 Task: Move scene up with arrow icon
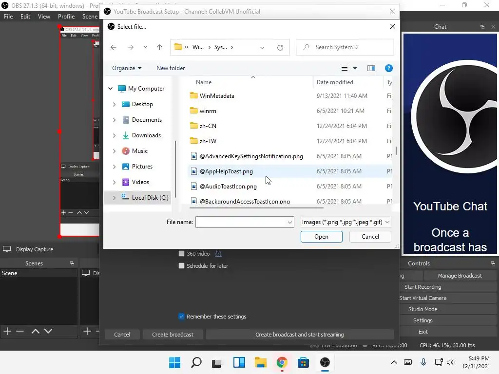[x=35, y=331]
